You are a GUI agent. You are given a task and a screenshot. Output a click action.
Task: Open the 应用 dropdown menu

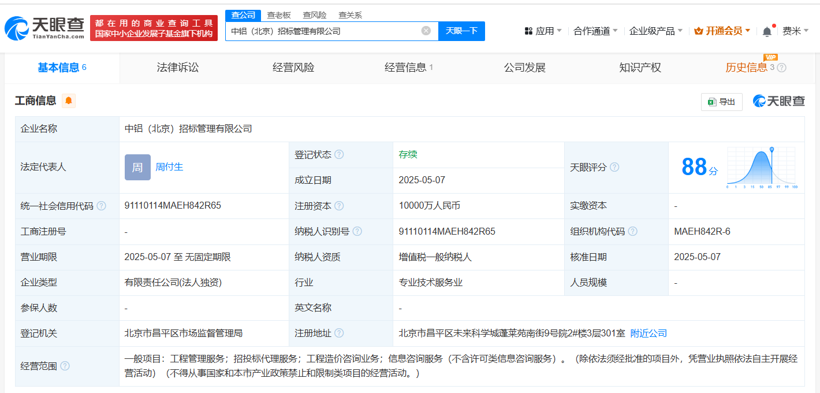click(x=543, y=31)
